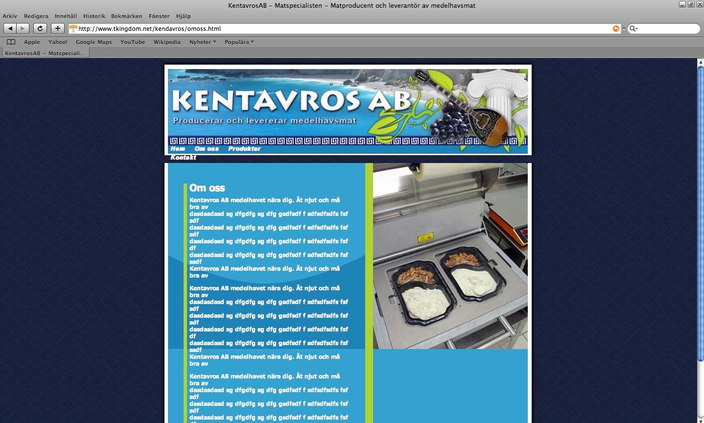Screen dimensions: 704x423
Task: Click the orange RSS/reload icon in address bar
Action: (616, 28)
